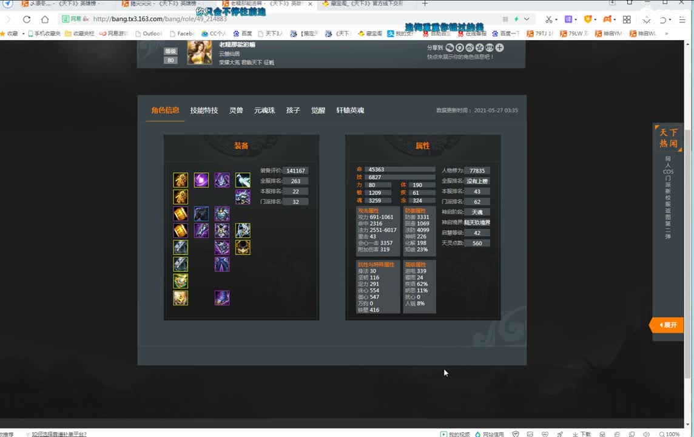Show more bookmarks with » overflow
This screenshot has height=437, width=694.
(x=667, y=33)
